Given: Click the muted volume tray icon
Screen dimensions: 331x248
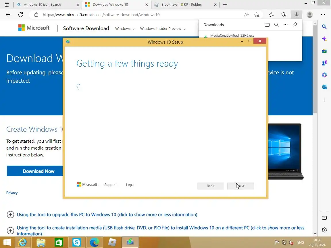Looking at the screenshot, I should [x=291, y=243].
